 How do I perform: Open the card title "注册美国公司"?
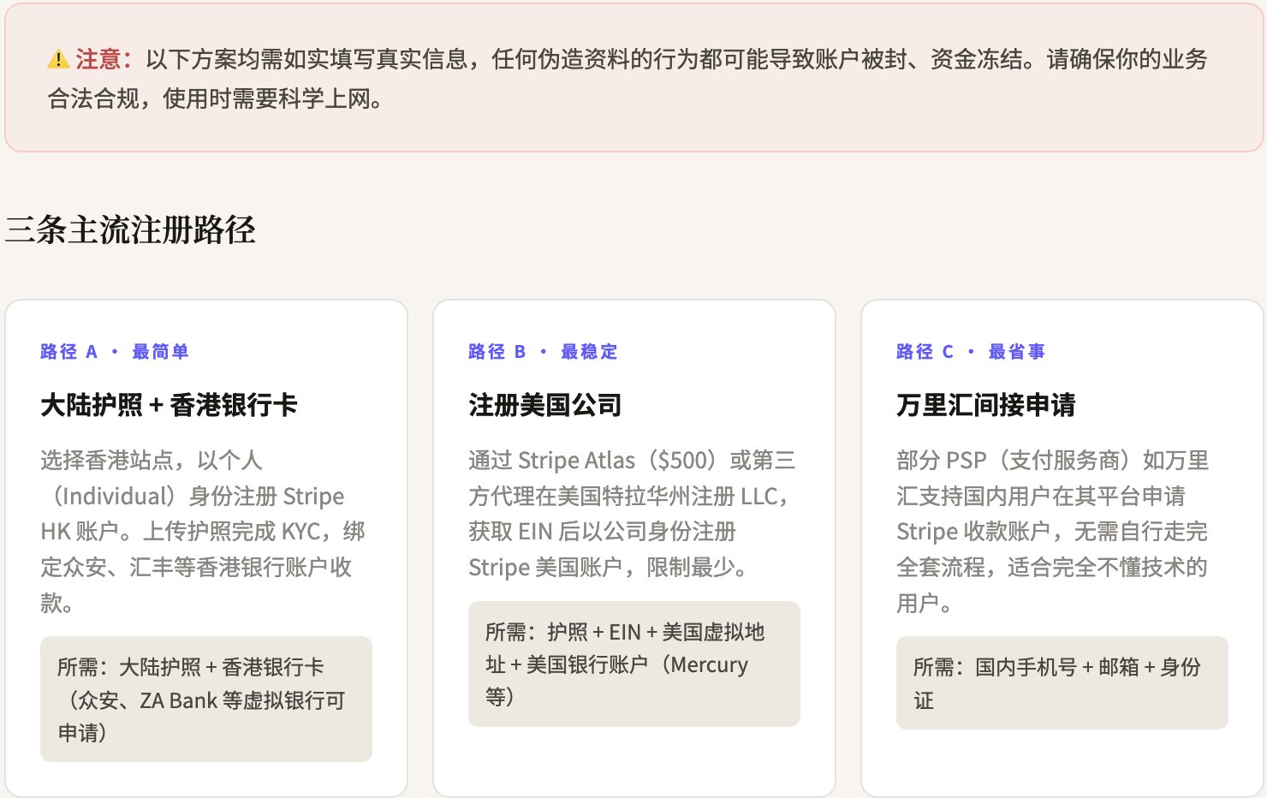pyautogui.click(x=545, y=405)
